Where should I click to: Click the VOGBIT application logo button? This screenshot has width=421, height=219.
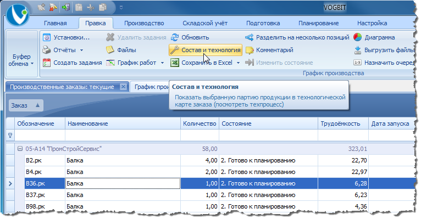[18, 15]
